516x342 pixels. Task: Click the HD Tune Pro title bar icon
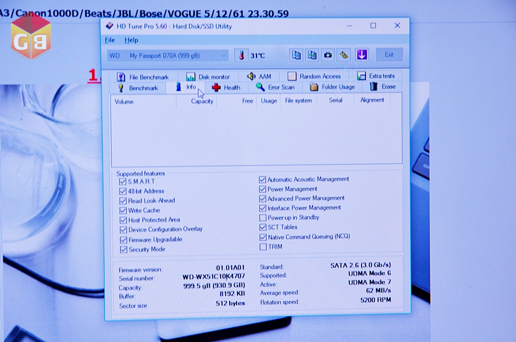tap(109, 26)
